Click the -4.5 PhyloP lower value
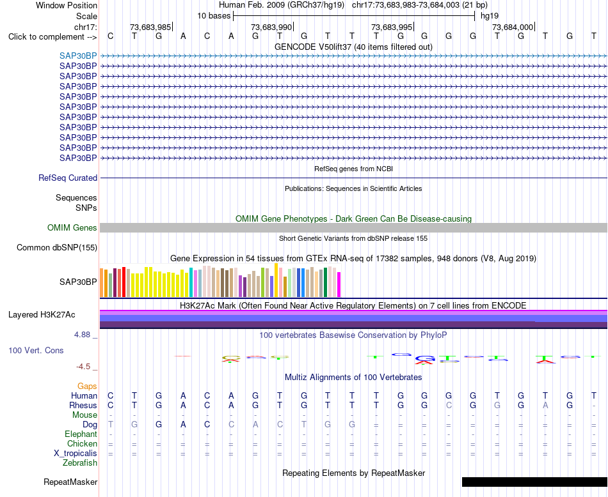 click(83, 367)
